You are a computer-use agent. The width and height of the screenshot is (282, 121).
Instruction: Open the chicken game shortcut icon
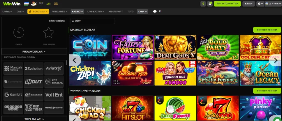click(x=34, y=4)
